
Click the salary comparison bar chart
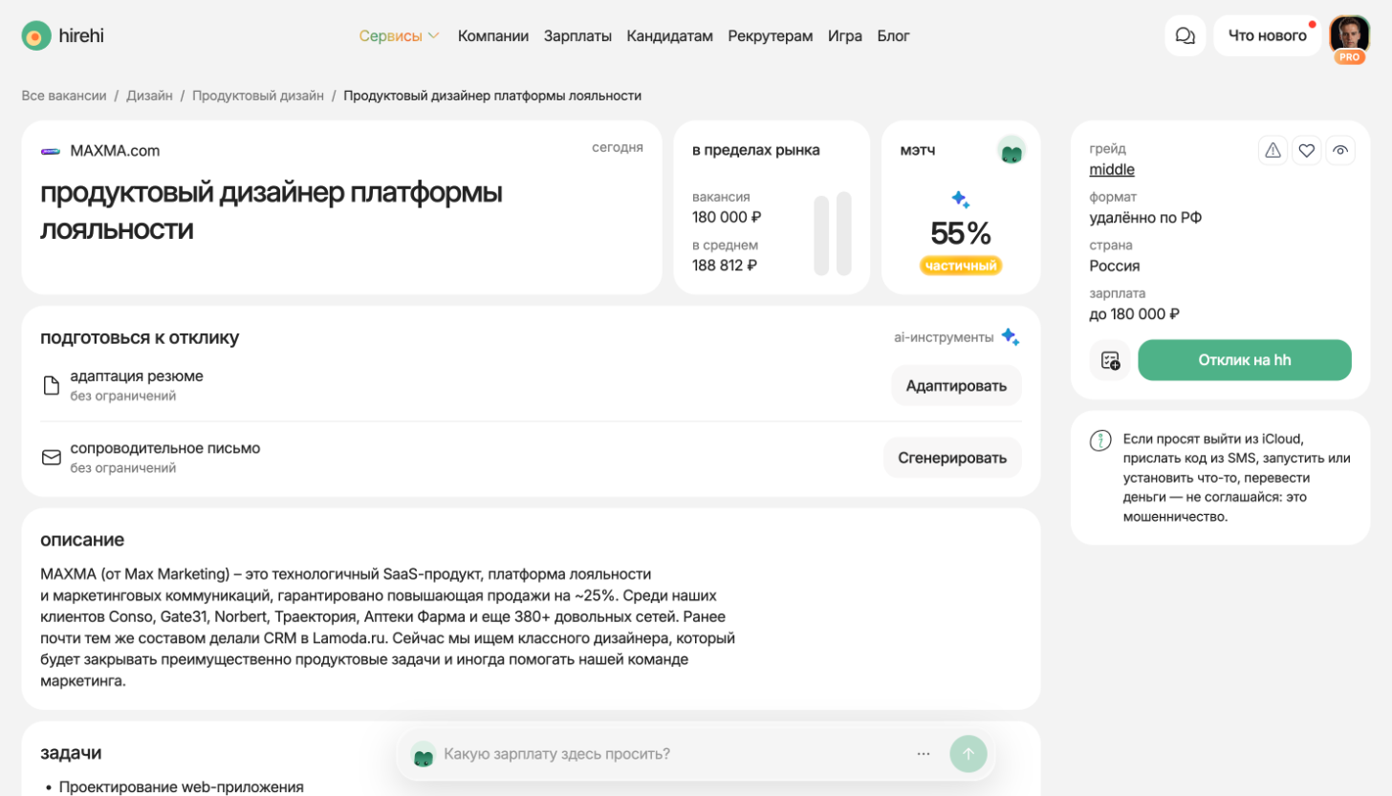click(833, 234)
